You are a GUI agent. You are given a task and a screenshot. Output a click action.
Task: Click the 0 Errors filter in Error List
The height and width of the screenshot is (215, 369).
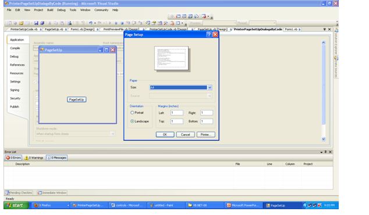coord(13,157)
